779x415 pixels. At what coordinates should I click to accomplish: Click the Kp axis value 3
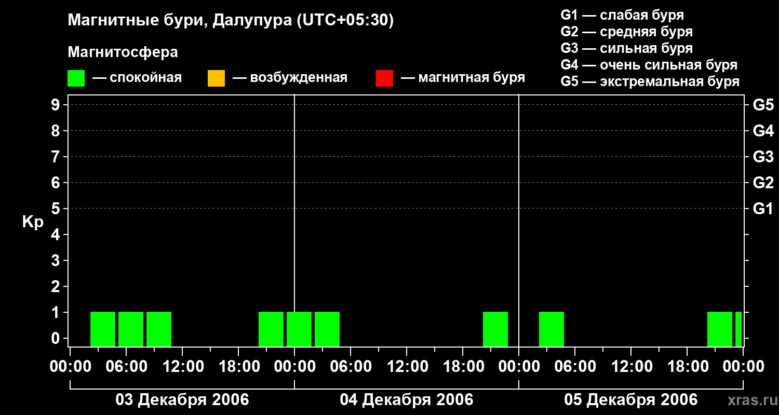click(57, 260)
